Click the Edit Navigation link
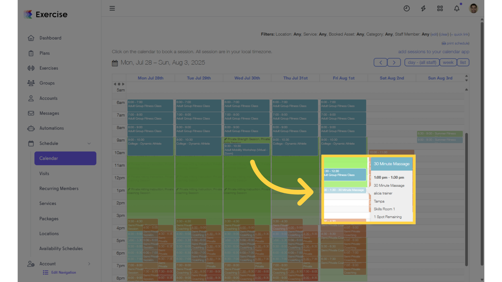The width and height of the screenshot is (502, 282). pyautogui.click(x=64, y=273)
